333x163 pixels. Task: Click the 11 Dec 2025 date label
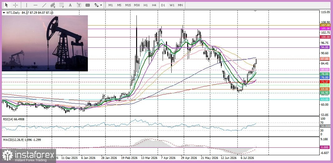70,158
